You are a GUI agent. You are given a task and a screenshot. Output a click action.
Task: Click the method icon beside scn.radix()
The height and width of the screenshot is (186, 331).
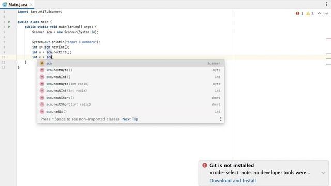[x=42, y=112]
